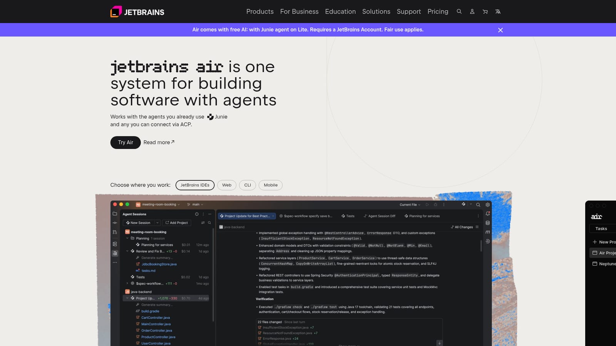Switch to the Planning for services tab
The width and height of the screenshot is (616, 346).
coord(422,216)
